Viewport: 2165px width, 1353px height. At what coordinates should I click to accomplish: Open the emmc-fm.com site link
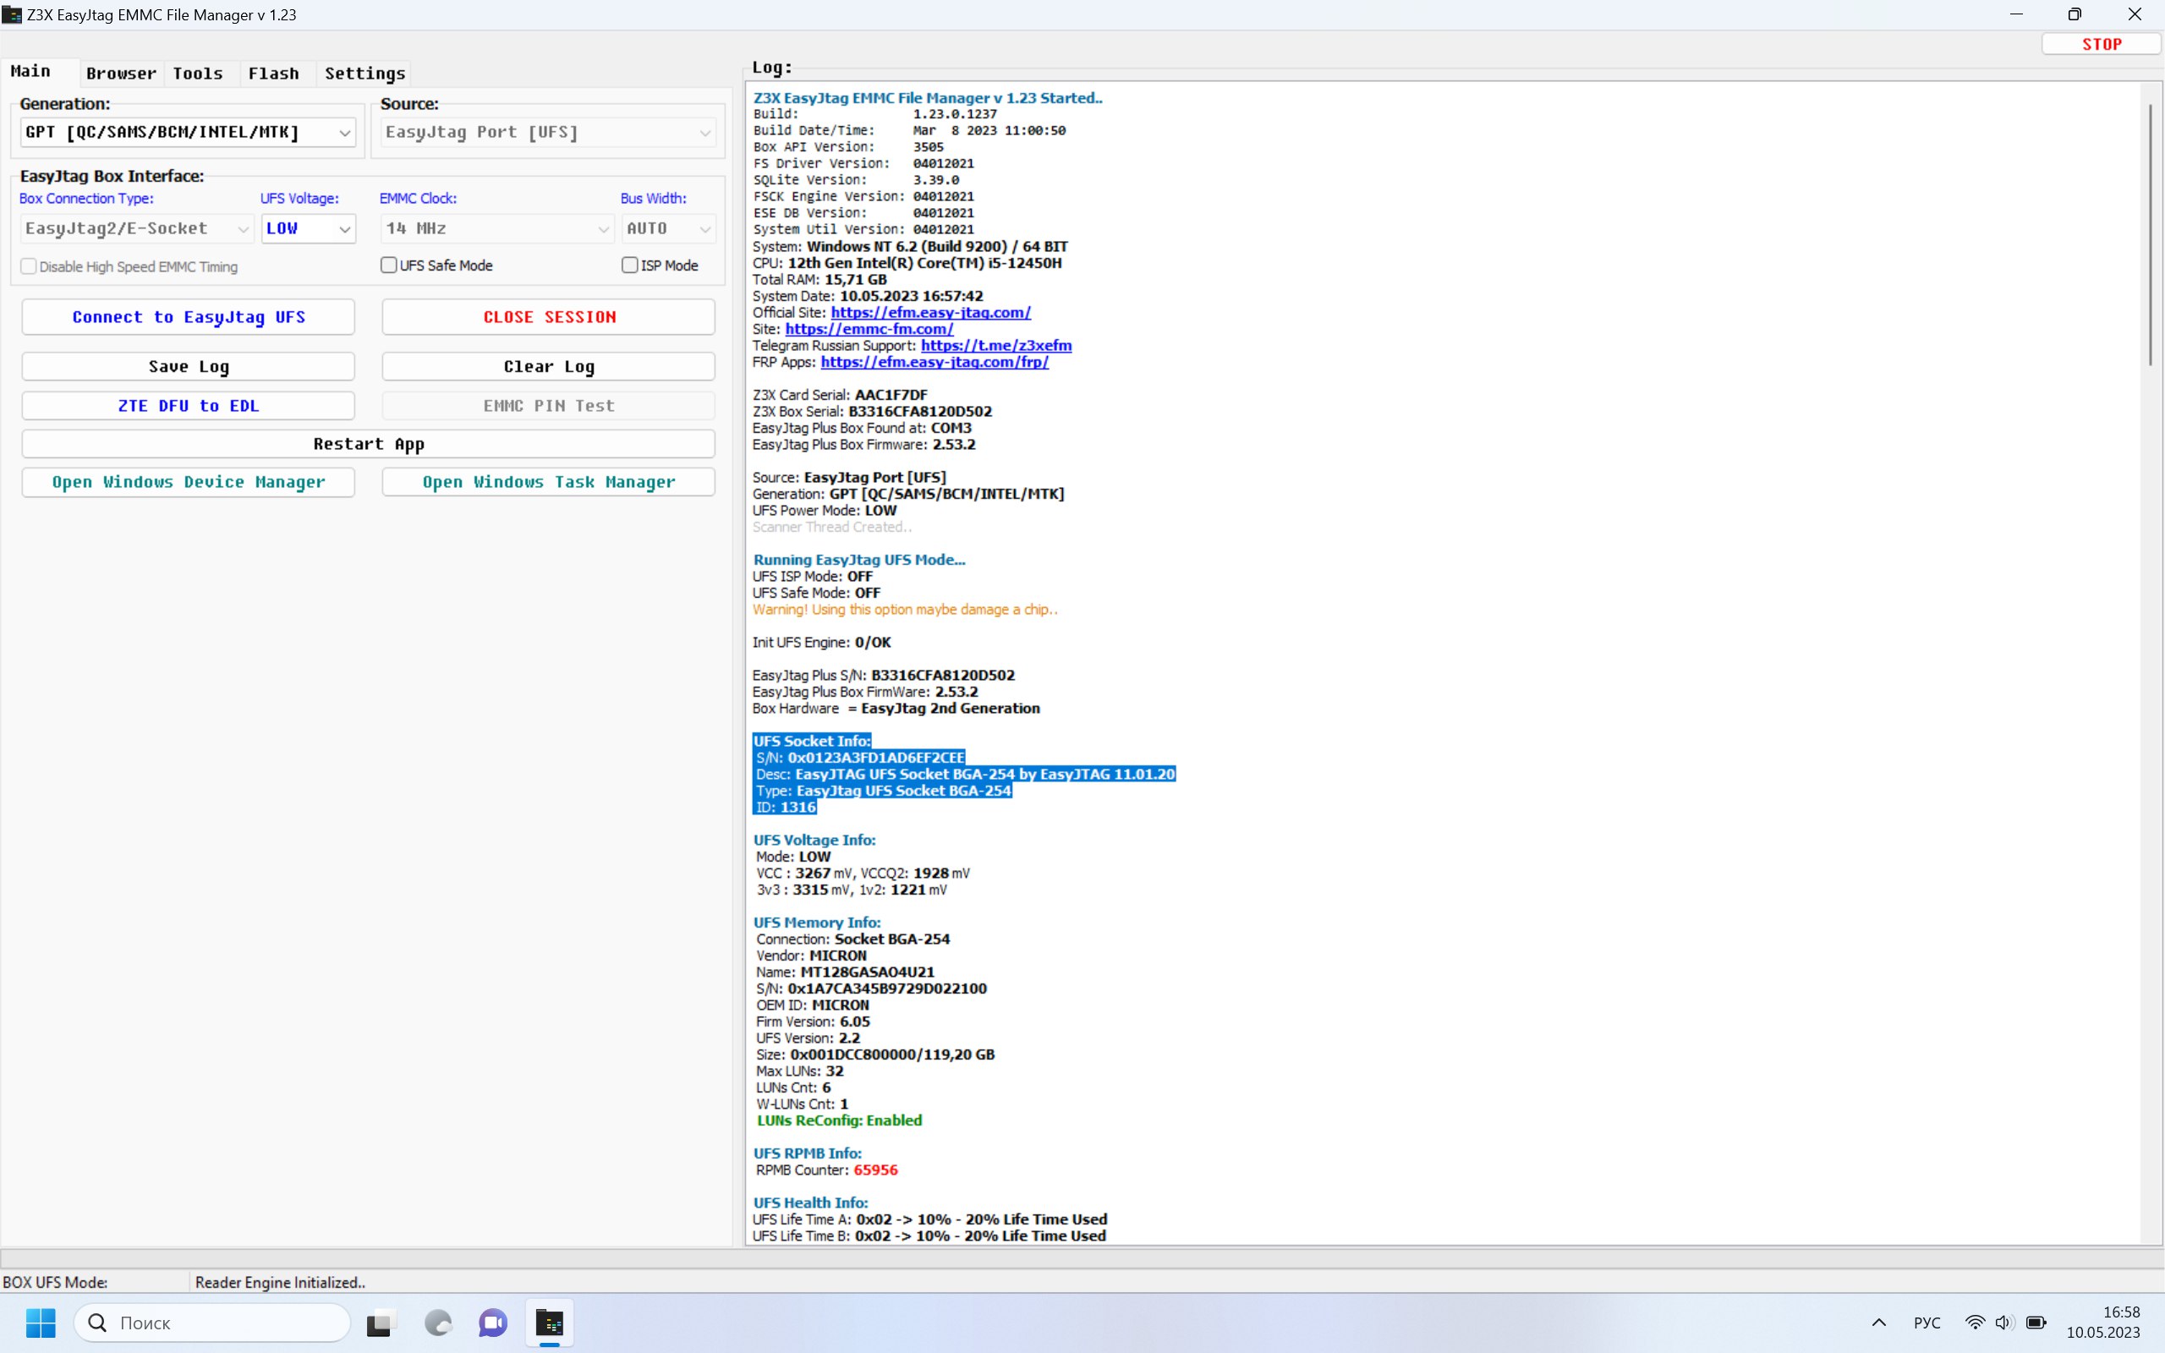pos(869,328)
